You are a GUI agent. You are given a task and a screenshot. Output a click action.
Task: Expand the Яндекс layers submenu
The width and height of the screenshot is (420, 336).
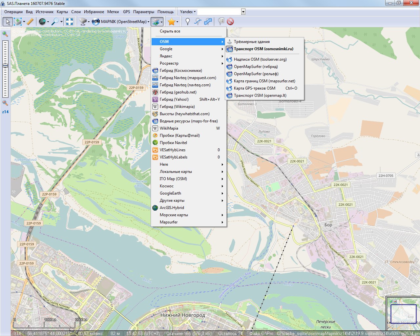189,56
